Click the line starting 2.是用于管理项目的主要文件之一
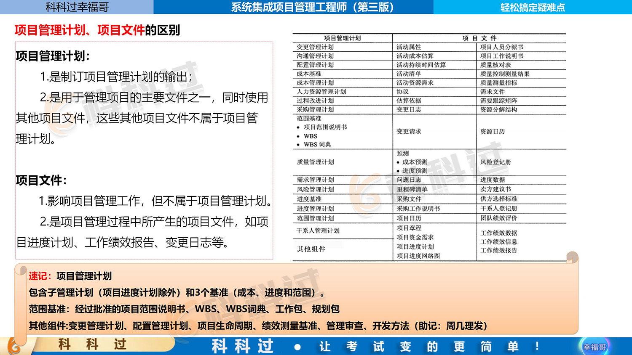Image resolution: width=632 pixels, height=355 pixels. tap(154, 97)
